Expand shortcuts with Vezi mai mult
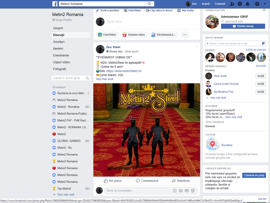 [x=66, y=195]
